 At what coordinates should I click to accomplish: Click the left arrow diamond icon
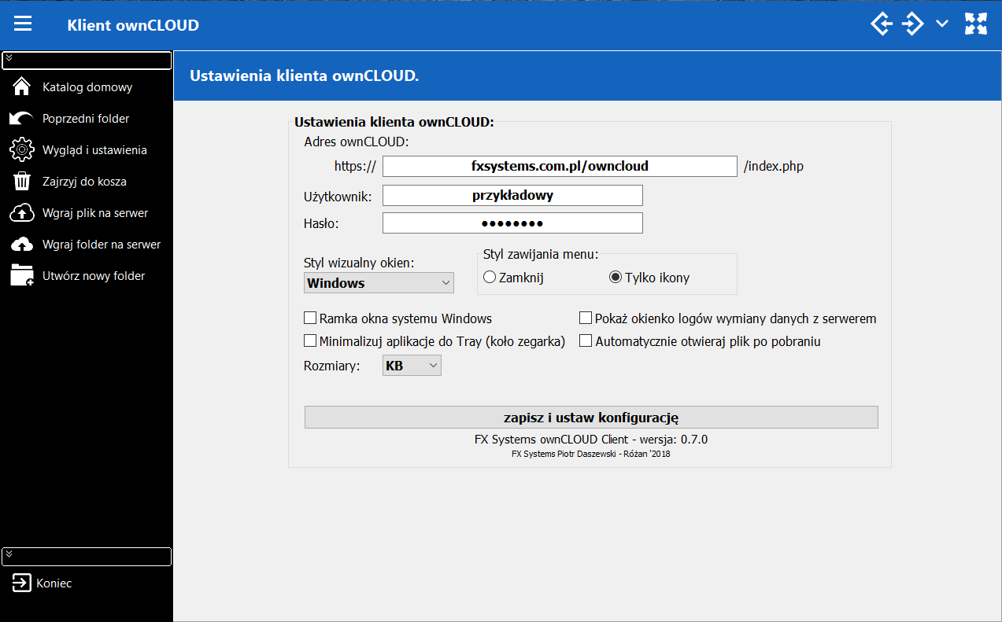882,24
